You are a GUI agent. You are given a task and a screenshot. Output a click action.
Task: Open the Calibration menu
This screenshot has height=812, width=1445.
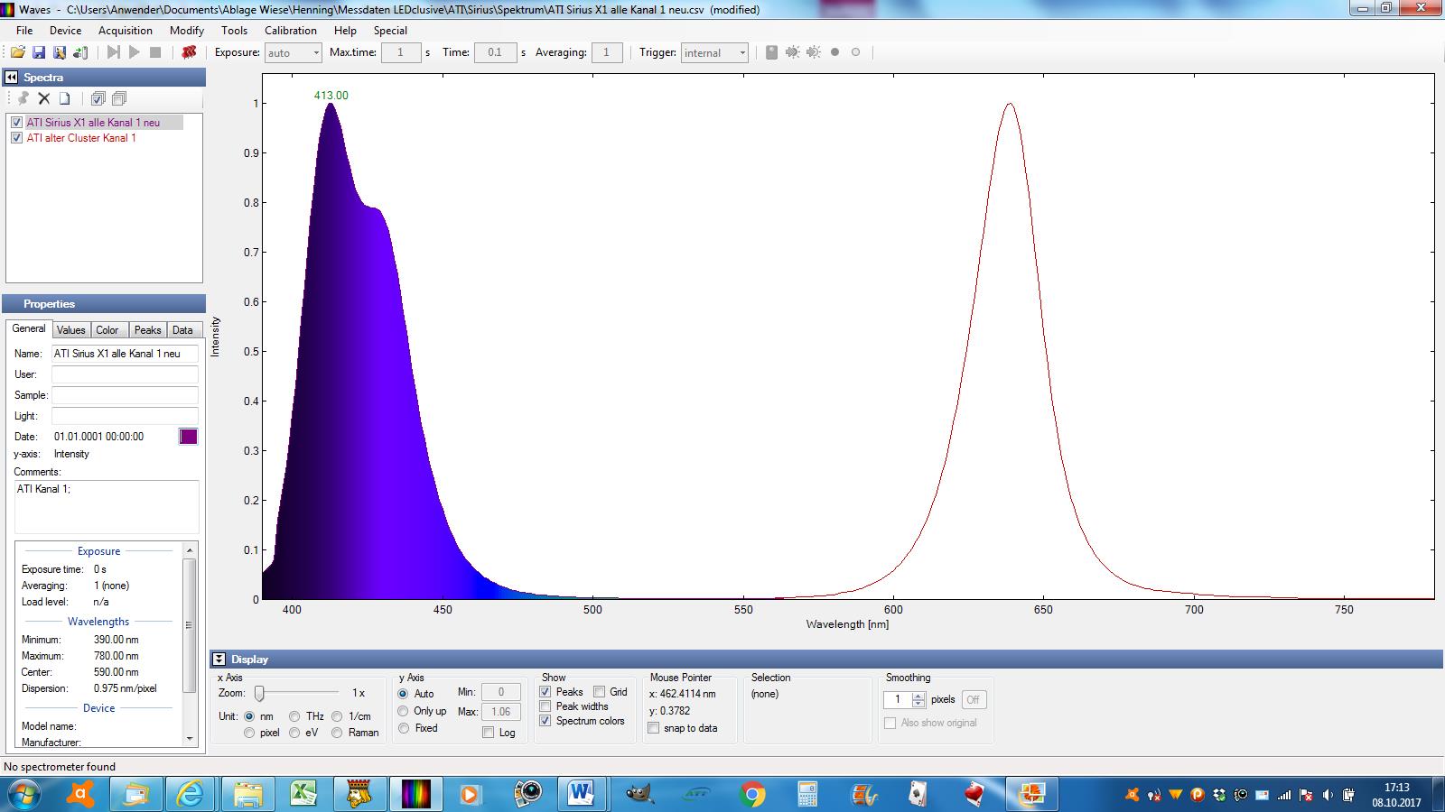(290, 30)
